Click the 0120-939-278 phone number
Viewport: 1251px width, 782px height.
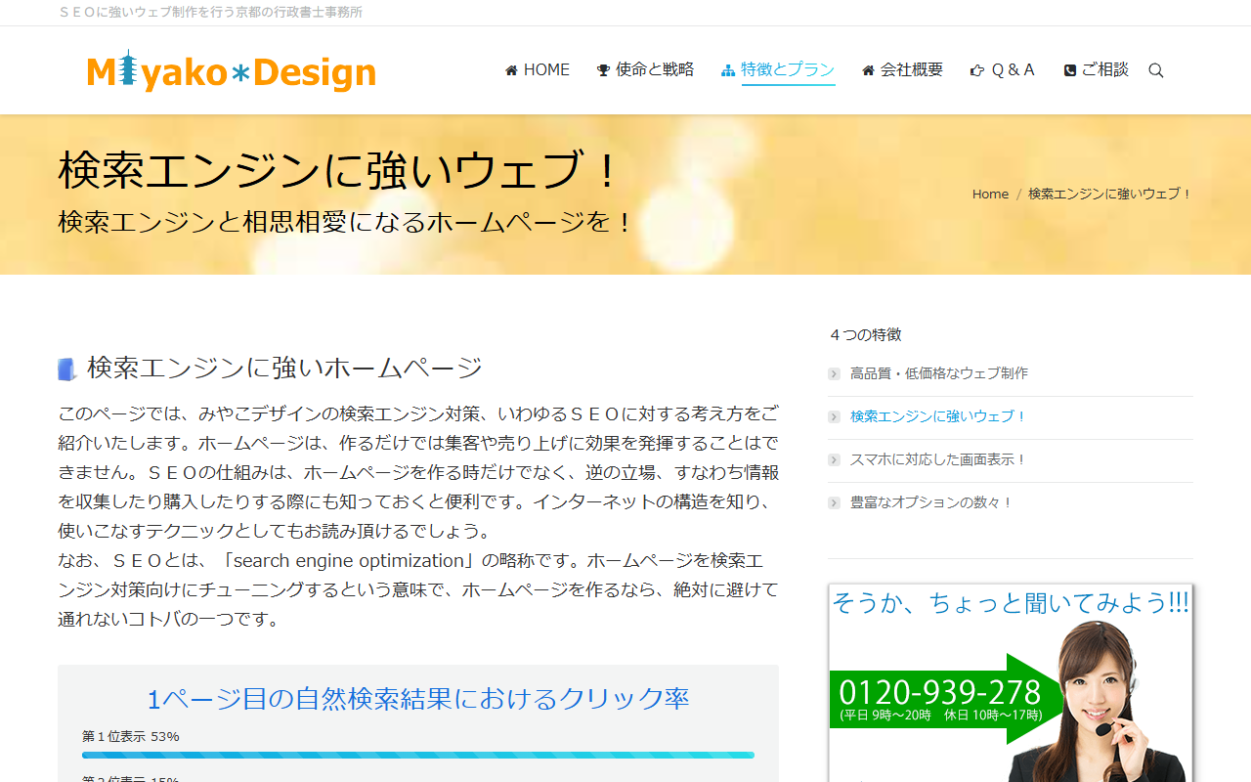pyautogui.click(x=938, y=692)
